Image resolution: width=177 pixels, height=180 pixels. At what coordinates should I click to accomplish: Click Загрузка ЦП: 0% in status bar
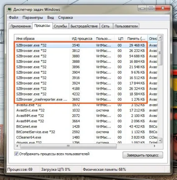(x=56, y=170)
